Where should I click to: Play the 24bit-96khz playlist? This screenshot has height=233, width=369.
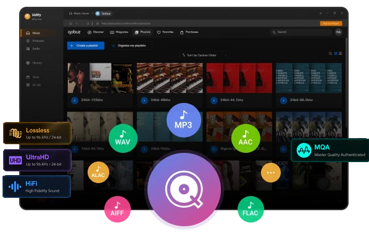pos(144,149)
